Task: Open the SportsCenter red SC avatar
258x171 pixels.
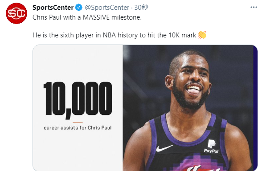Action: [x=16, y=13]
